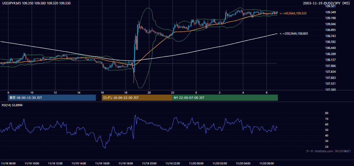Click hour label 20 under price chart
The height and width of the screenshot is (166, 354).
[149, 92]
